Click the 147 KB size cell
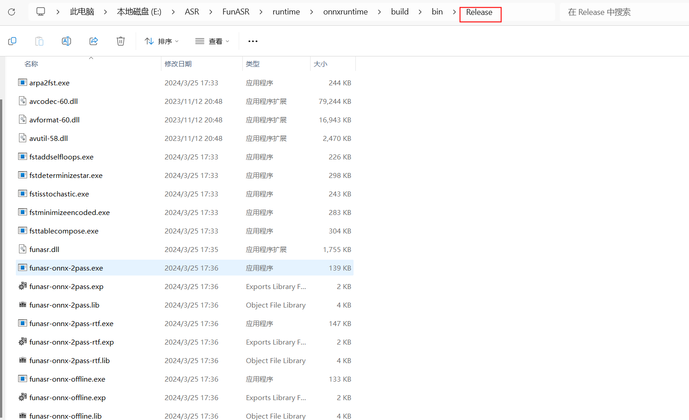Screen dimensions: 689x420 (340, 323)
